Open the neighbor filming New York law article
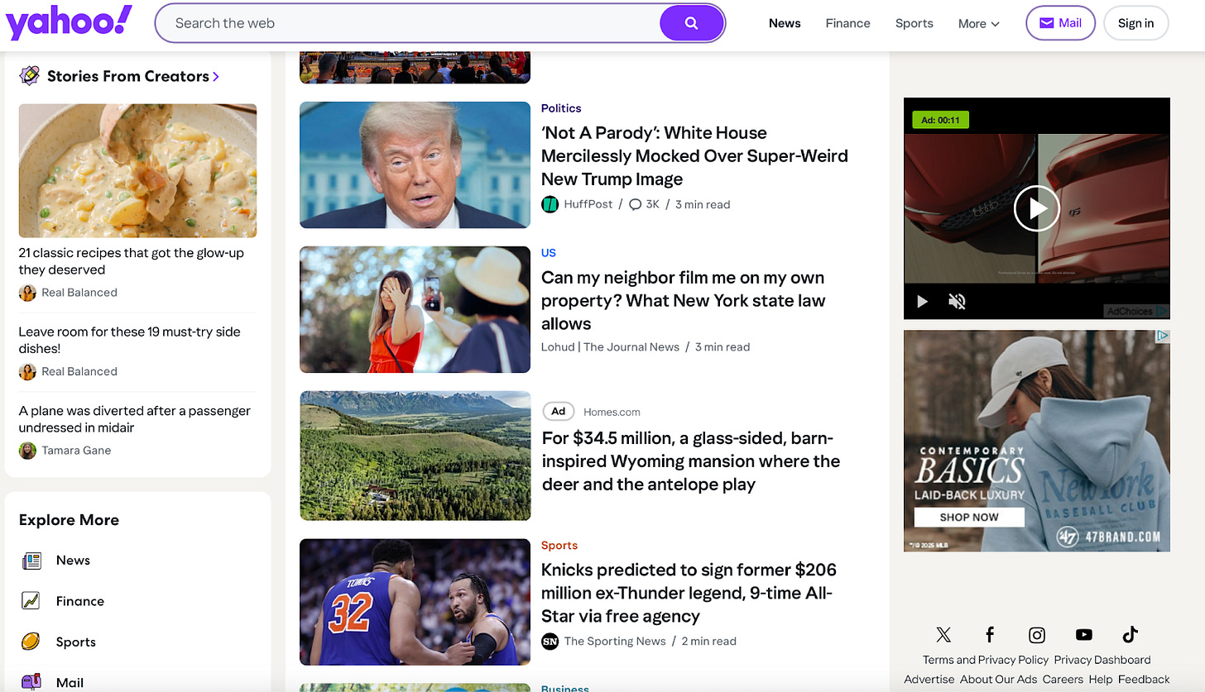Viewport: 1205px width, 692px height. [683, 300]
